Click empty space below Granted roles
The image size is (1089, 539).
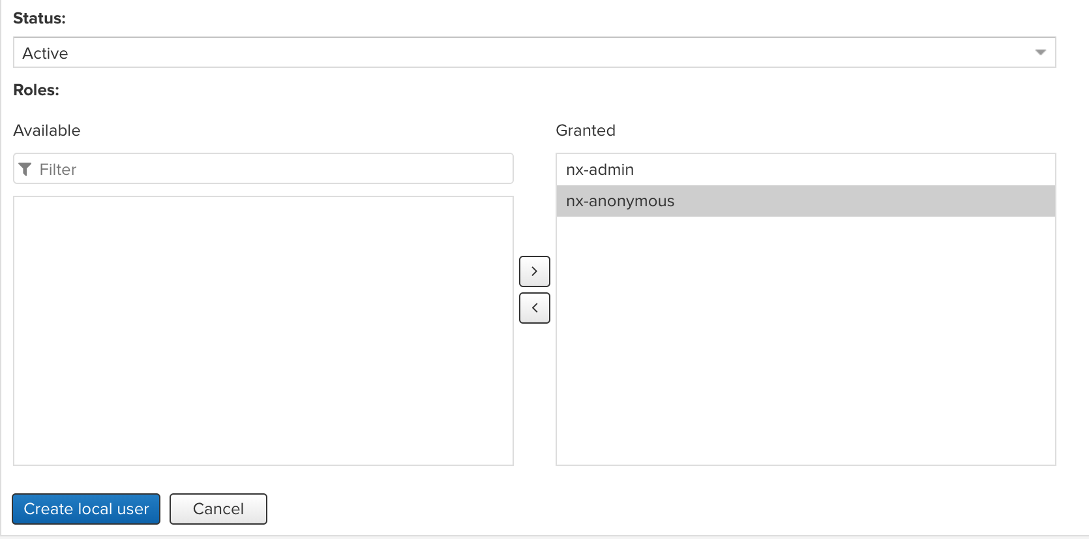806,341
